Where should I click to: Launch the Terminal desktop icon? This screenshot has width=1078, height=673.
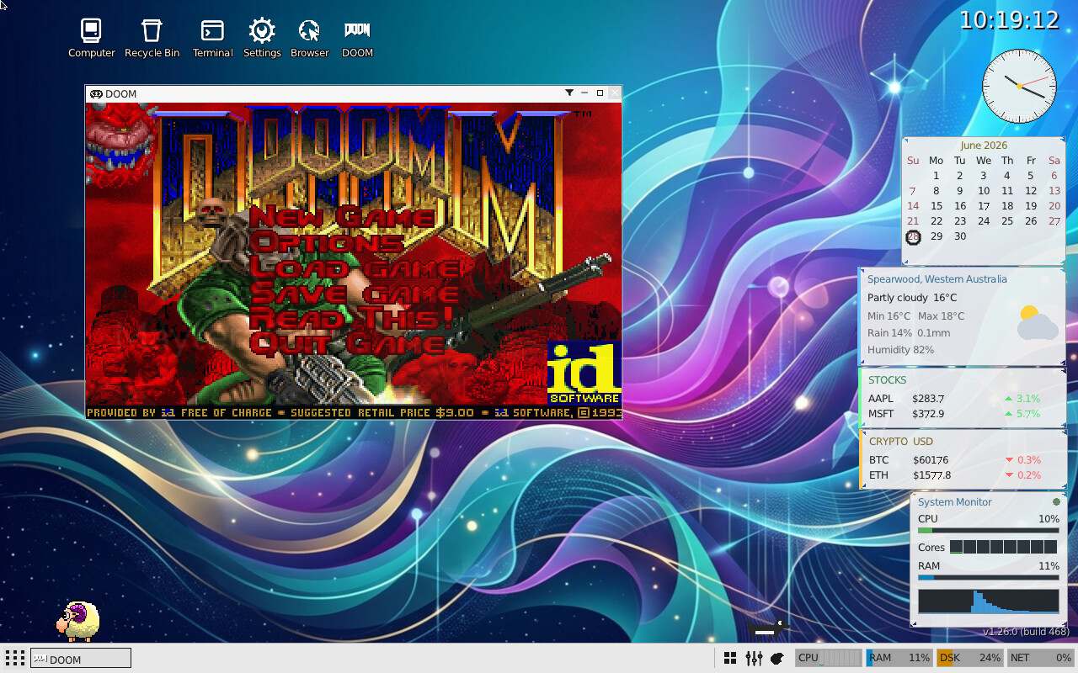[212, 39]
